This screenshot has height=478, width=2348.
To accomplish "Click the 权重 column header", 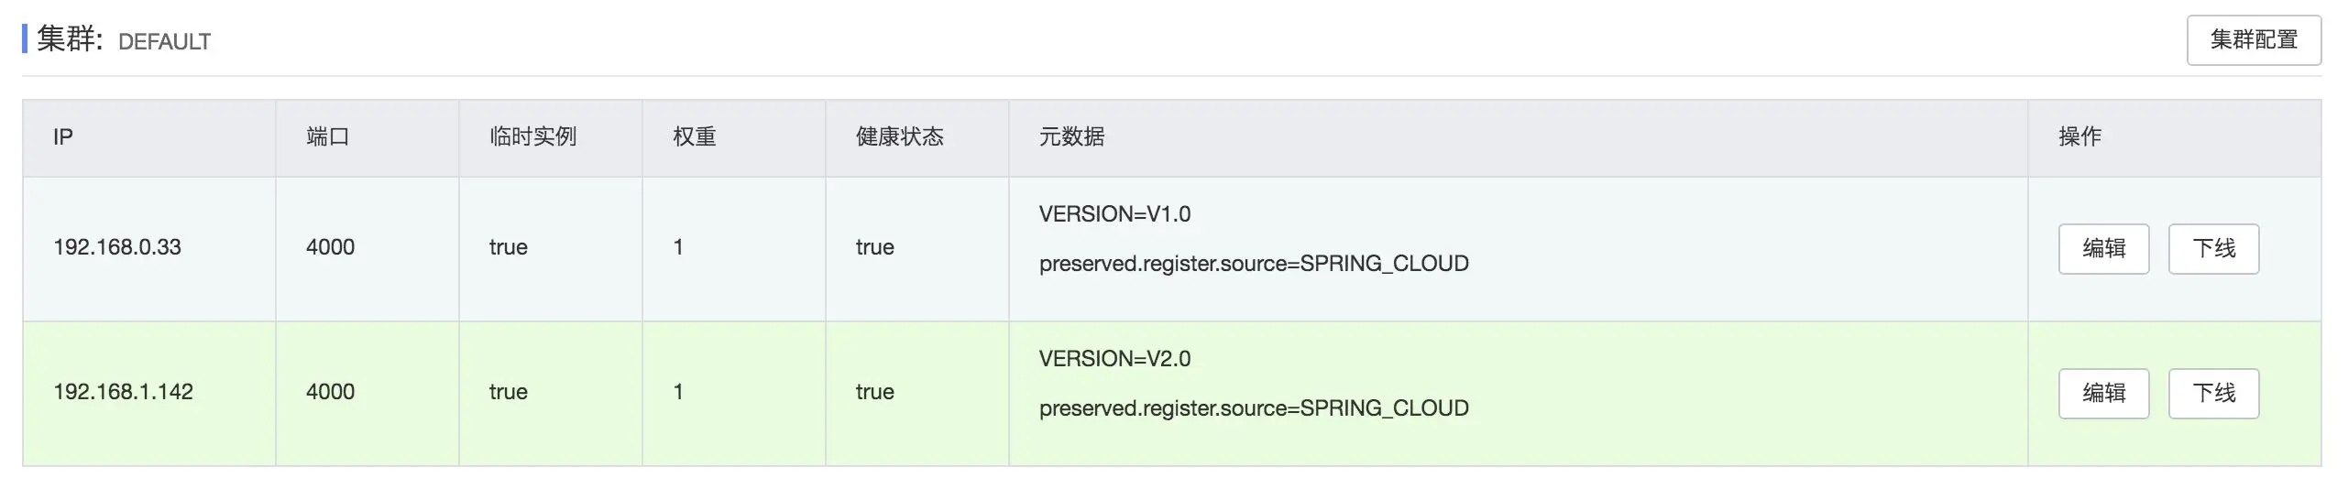I will (694, 137).
